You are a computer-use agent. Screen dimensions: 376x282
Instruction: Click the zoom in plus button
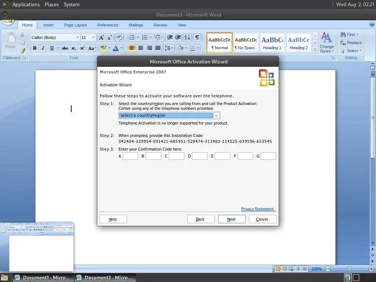tap(371, 269)
